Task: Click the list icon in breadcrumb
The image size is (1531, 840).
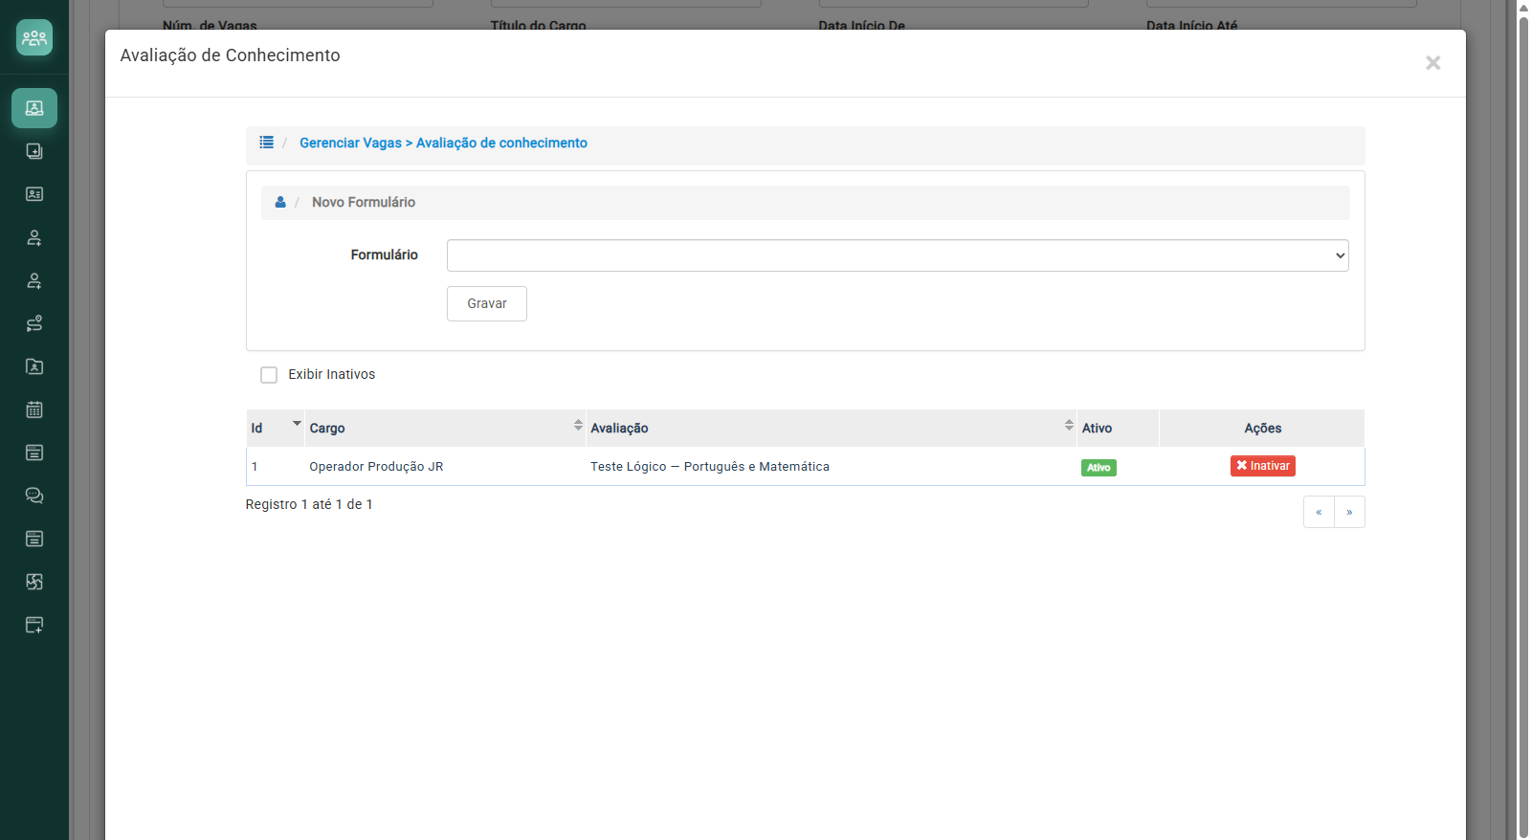Action: [267, 143]
